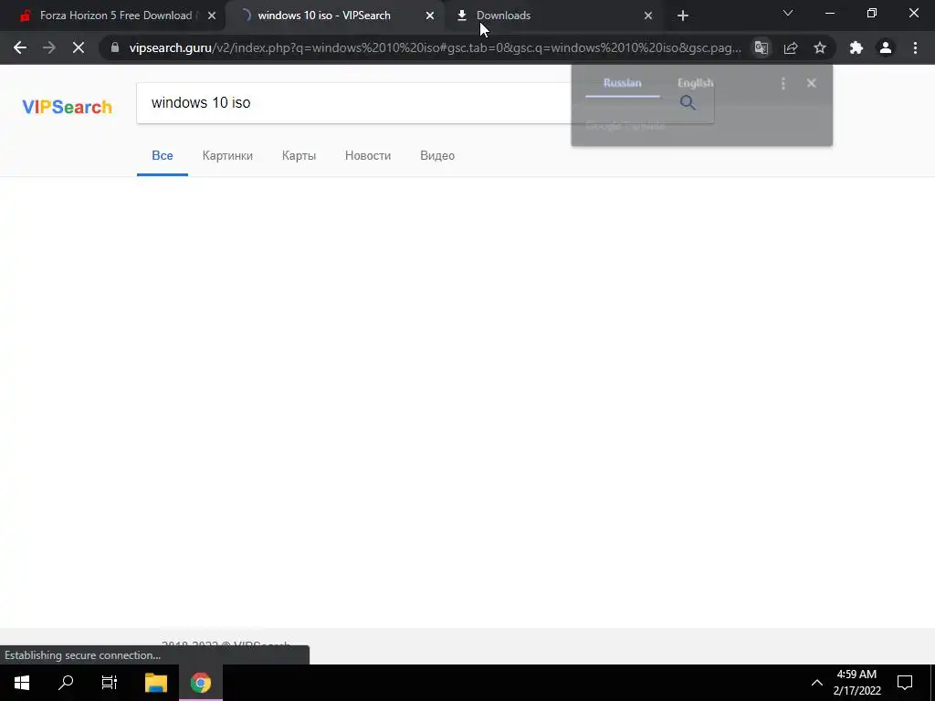Show hidden system tray icons

pyautogui.click(x=817, y=683)
